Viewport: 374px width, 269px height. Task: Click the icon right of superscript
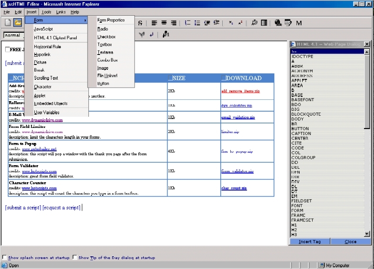pos(255,23)
